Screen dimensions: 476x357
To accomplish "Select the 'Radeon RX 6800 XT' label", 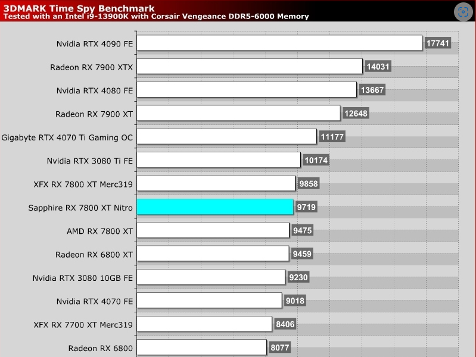I will (94, 255).
